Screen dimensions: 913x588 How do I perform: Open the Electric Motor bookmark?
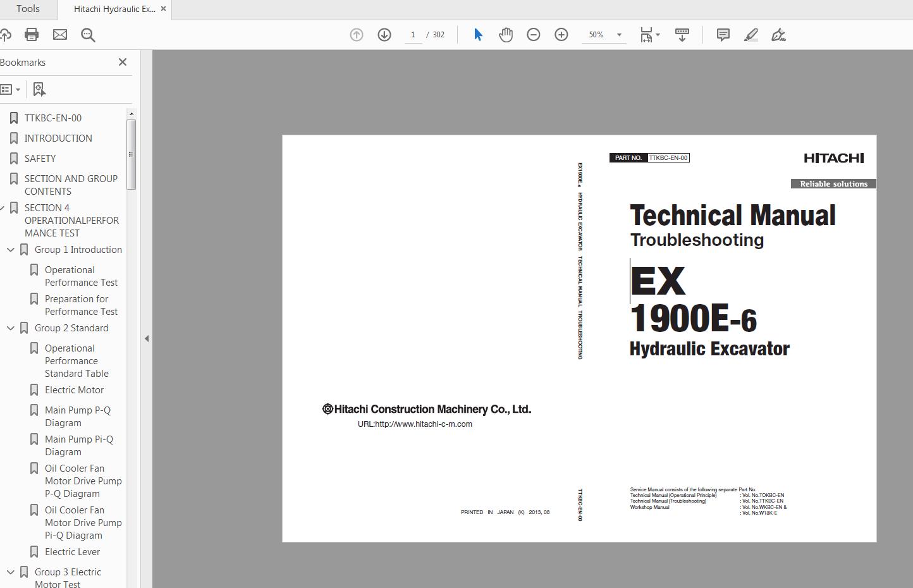click(74, 390)
